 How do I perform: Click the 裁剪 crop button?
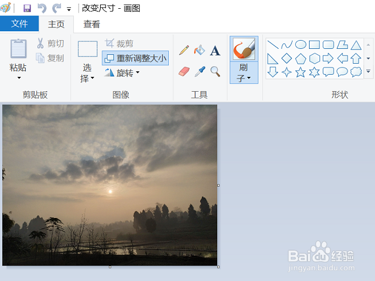tap(119, 43)
